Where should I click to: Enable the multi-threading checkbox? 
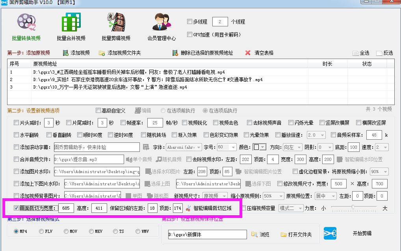pyautogui.click(x=190, y=22)
